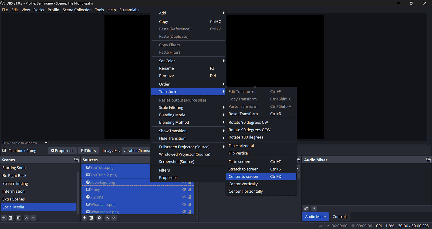
Task: Toggle visibility of Whatsapp.png source
Action: tap(184, 204)
